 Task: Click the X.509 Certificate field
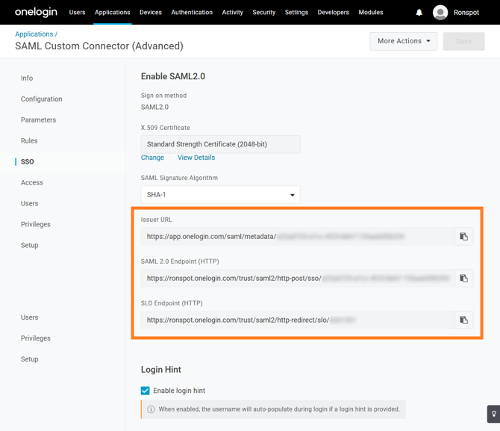220,144
